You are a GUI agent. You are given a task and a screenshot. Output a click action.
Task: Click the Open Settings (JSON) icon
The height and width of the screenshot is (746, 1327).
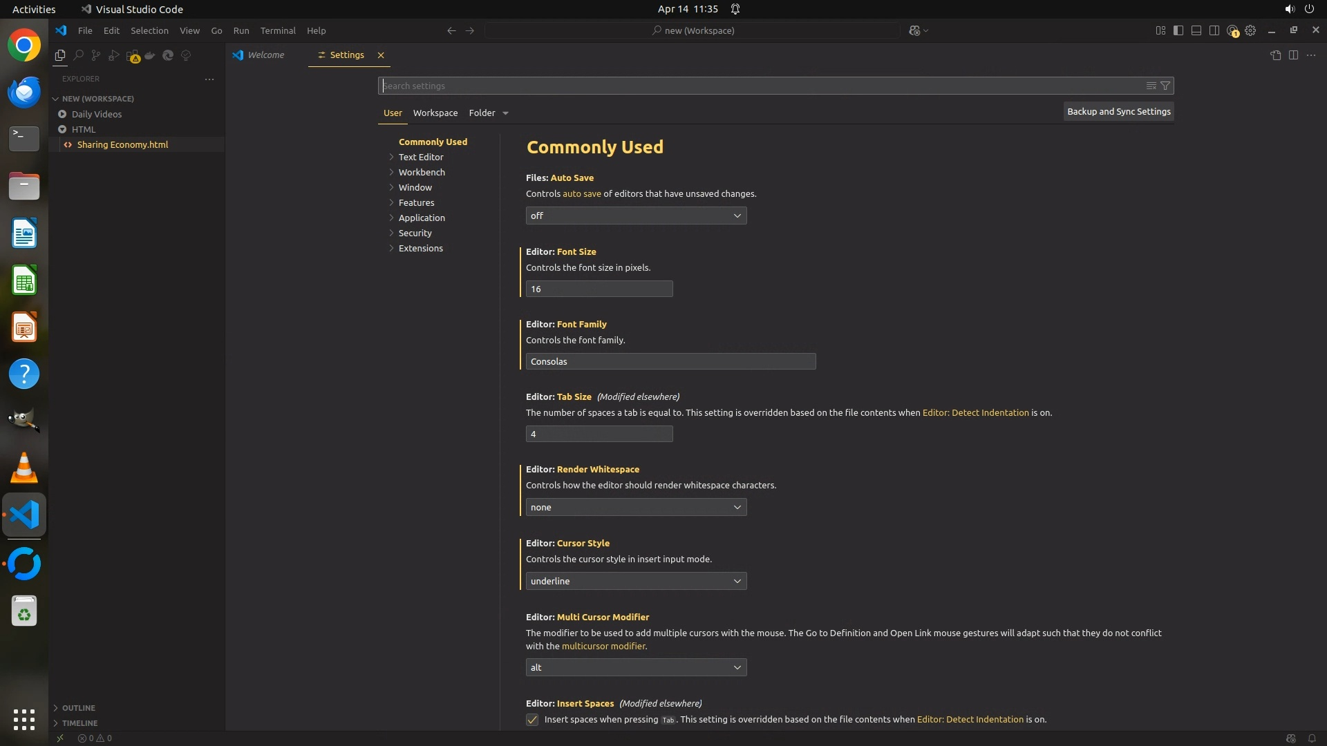1275,55
